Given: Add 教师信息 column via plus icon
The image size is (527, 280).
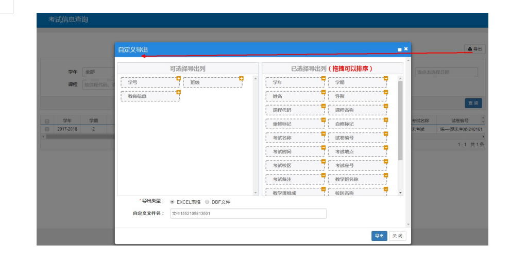Looking at the screenshot, I should tap(179, 93).
